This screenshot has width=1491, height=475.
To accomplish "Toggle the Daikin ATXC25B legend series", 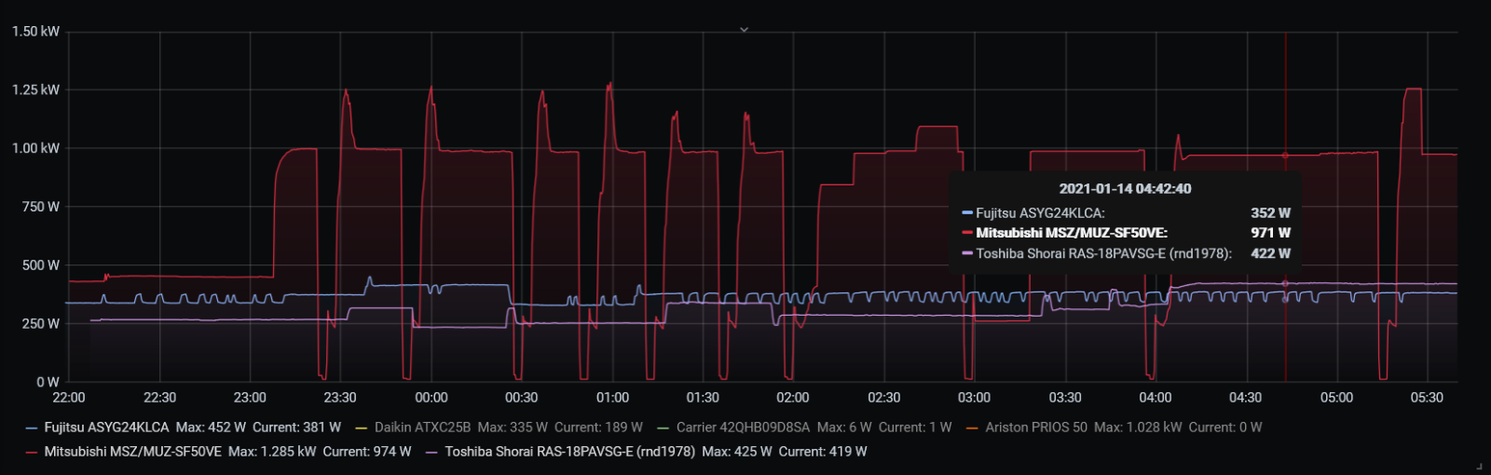I will (422, 427).
